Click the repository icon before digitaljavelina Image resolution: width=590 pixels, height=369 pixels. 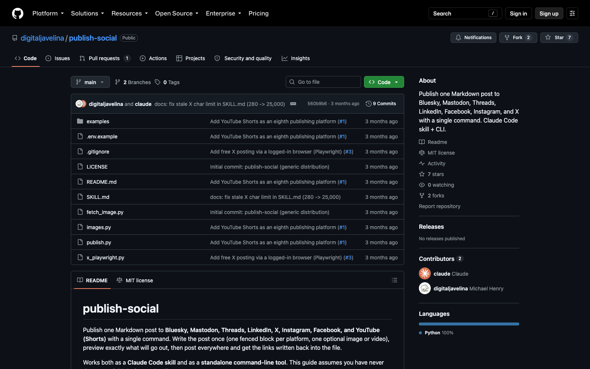15,38
